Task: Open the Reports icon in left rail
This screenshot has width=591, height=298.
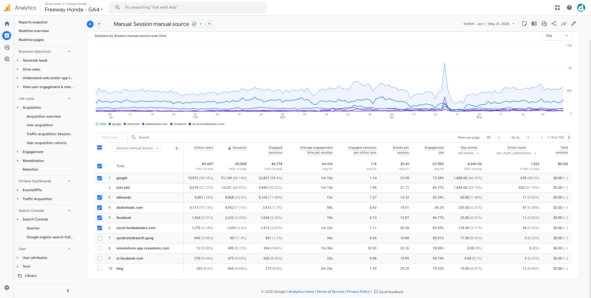Action: point(7,35)
